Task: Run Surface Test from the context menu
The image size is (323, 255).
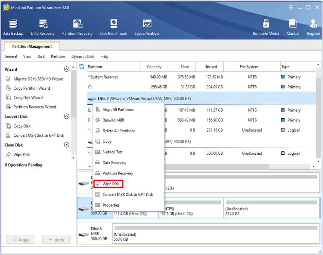Action: coord(129,152)
